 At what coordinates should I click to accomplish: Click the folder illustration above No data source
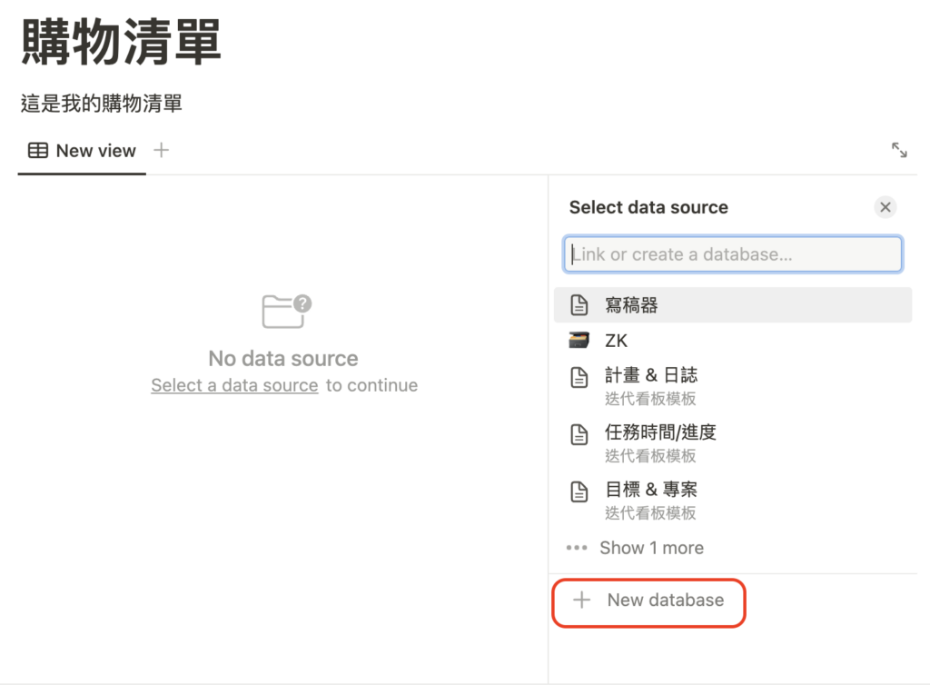tap(282, 311)
